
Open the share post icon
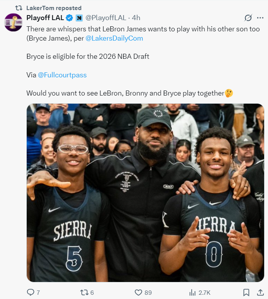pos(260,292)
